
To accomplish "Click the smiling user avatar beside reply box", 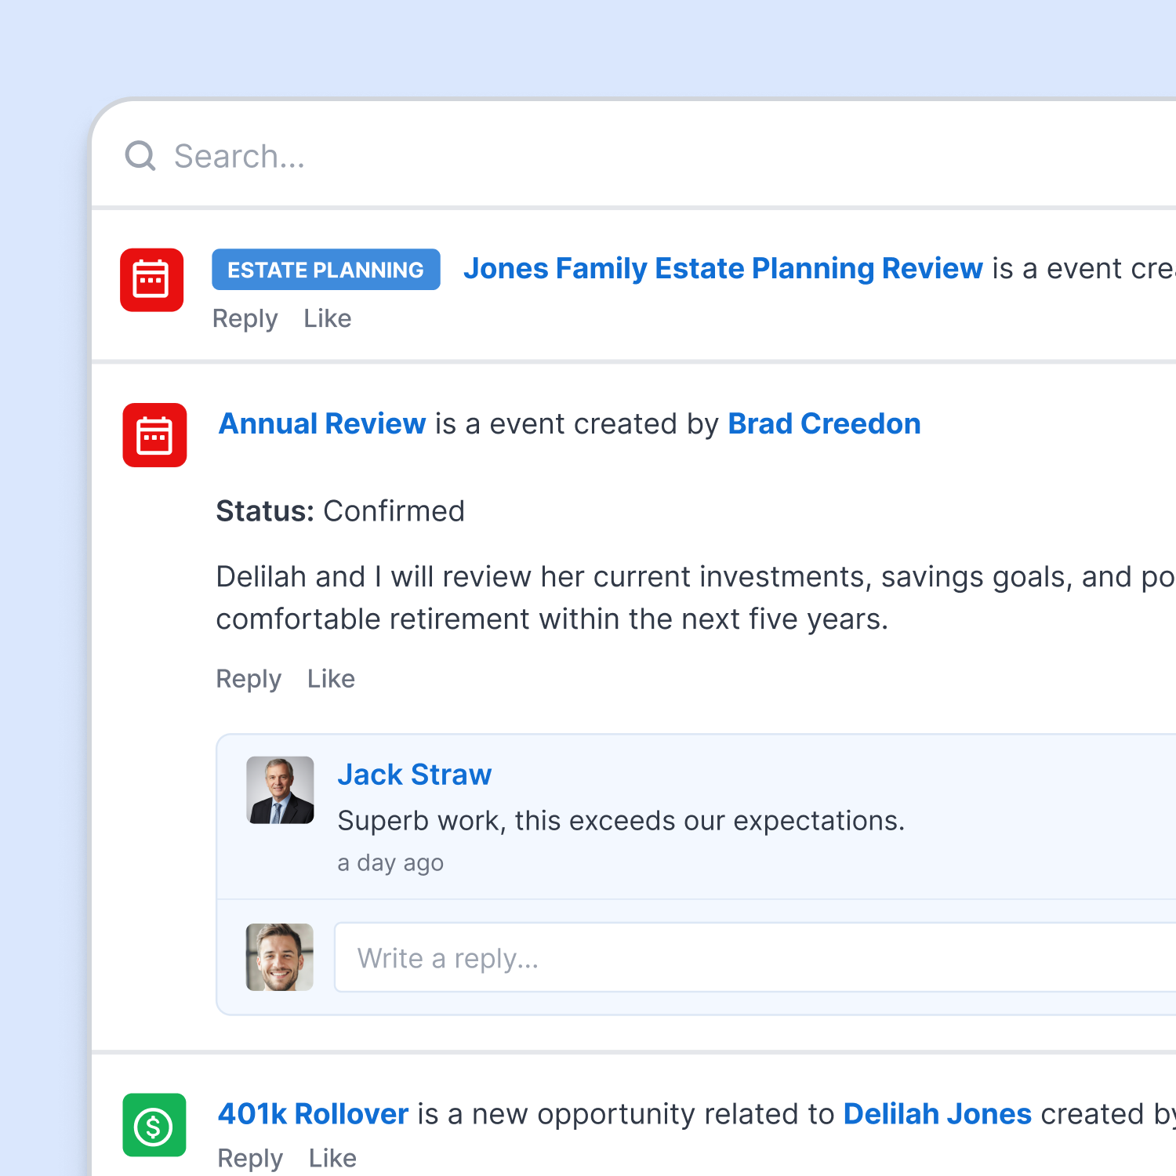I will [x=280, y=957].
